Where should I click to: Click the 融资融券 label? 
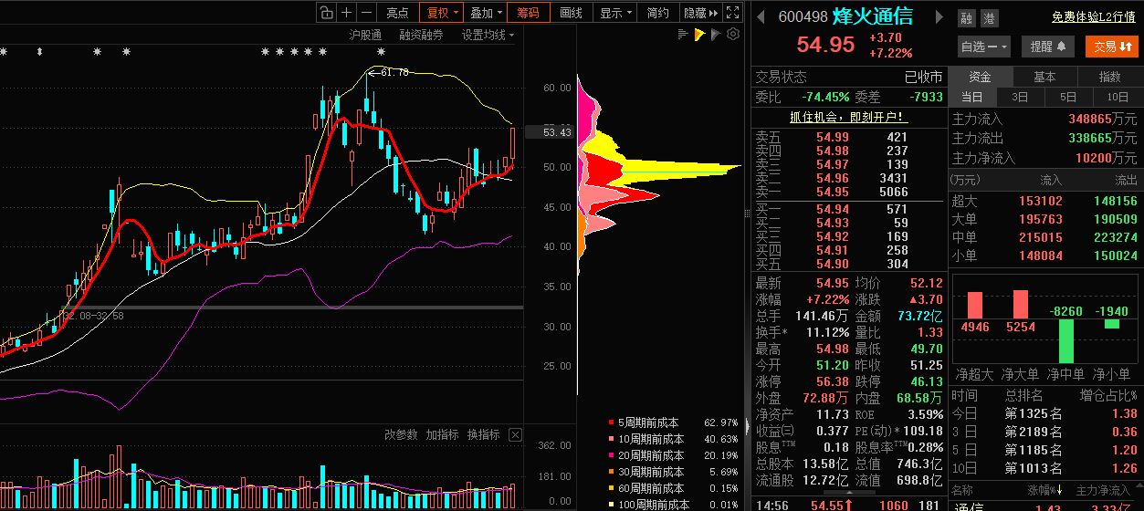click(x=421, y=35)
